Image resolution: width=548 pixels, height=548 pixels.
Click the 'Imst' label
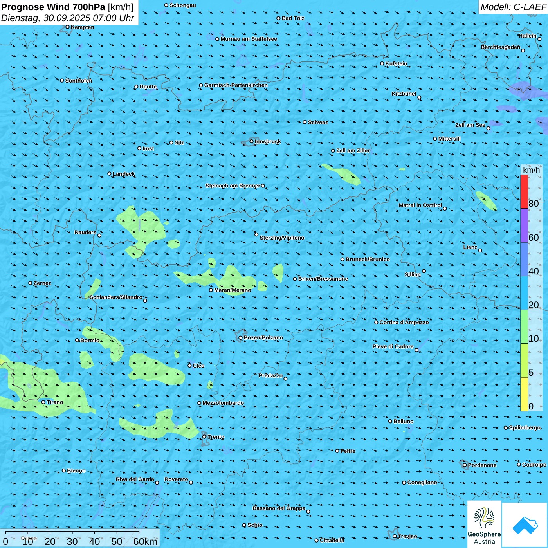[148, 148]
